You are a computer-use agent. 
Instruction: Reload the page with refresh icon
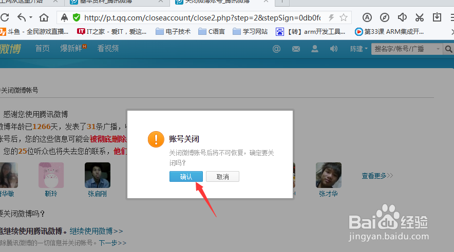click(x=5, y=17)
